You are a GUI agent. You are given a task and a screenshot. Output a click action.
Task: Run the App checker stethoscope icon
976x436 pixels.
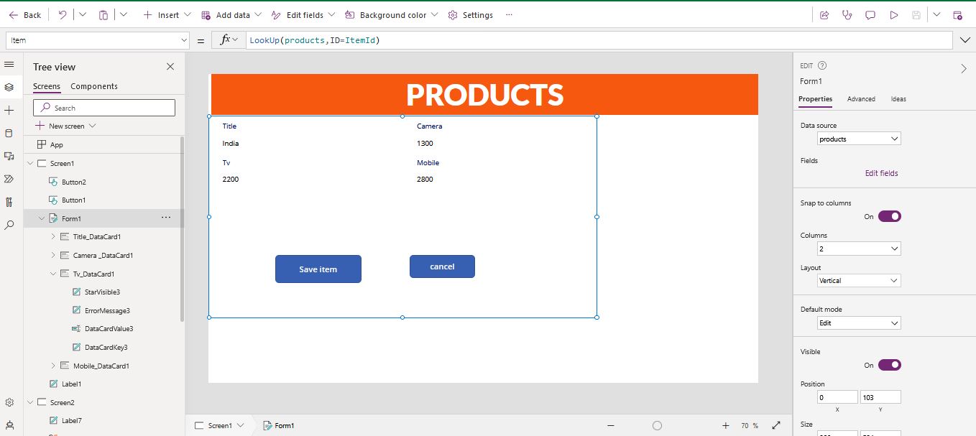coord(847,14)
